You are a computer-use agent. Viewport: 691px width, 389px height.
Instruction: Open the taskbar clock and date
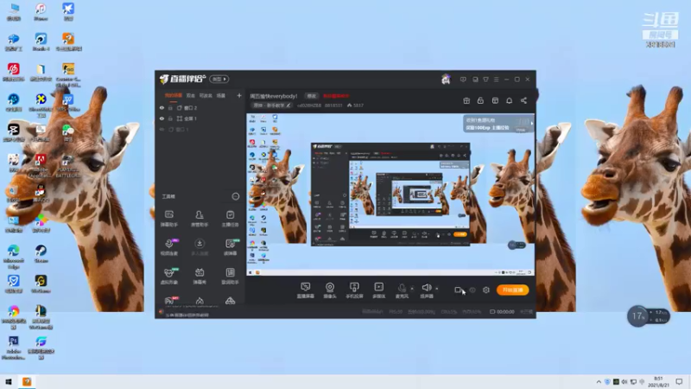click(x=658, y=382)
